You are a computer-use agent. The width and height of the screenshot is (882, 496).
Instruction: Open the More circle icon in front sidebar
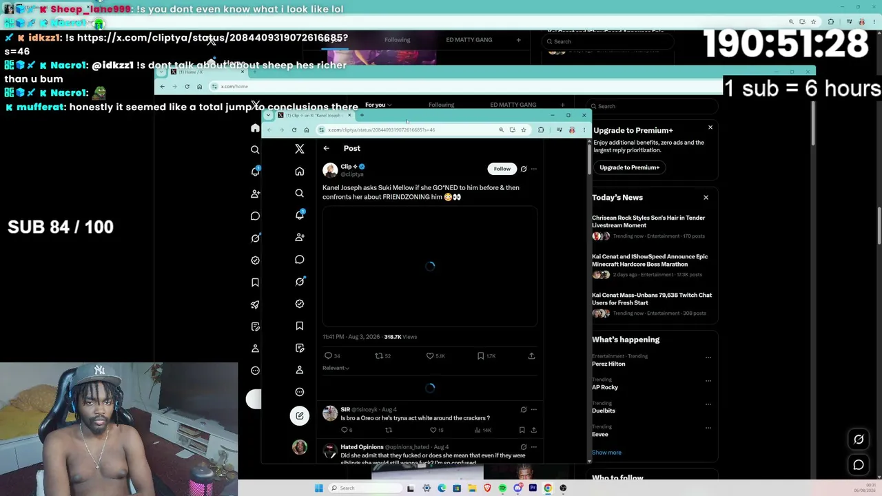299,392
